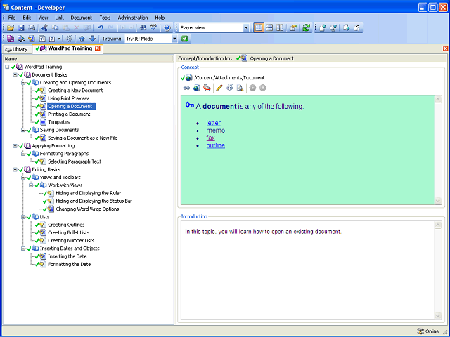This screenshot has height=337, width=450.
Task: Click the Delete Link broken chain icon in Concept
Action: tap(230, 88)
